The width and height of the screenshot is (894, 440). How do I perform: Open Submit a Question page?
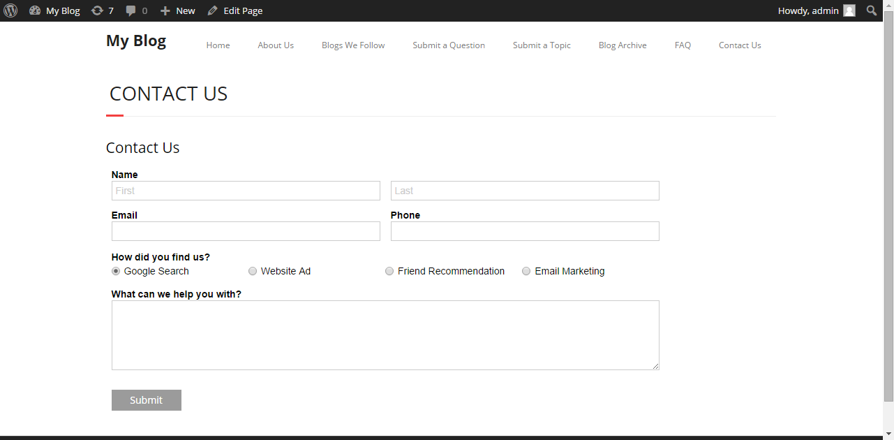[449, 45]
